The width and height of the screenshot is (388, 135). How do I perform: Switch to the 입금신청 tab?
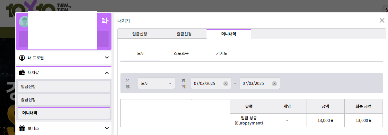tap(140, 34)
